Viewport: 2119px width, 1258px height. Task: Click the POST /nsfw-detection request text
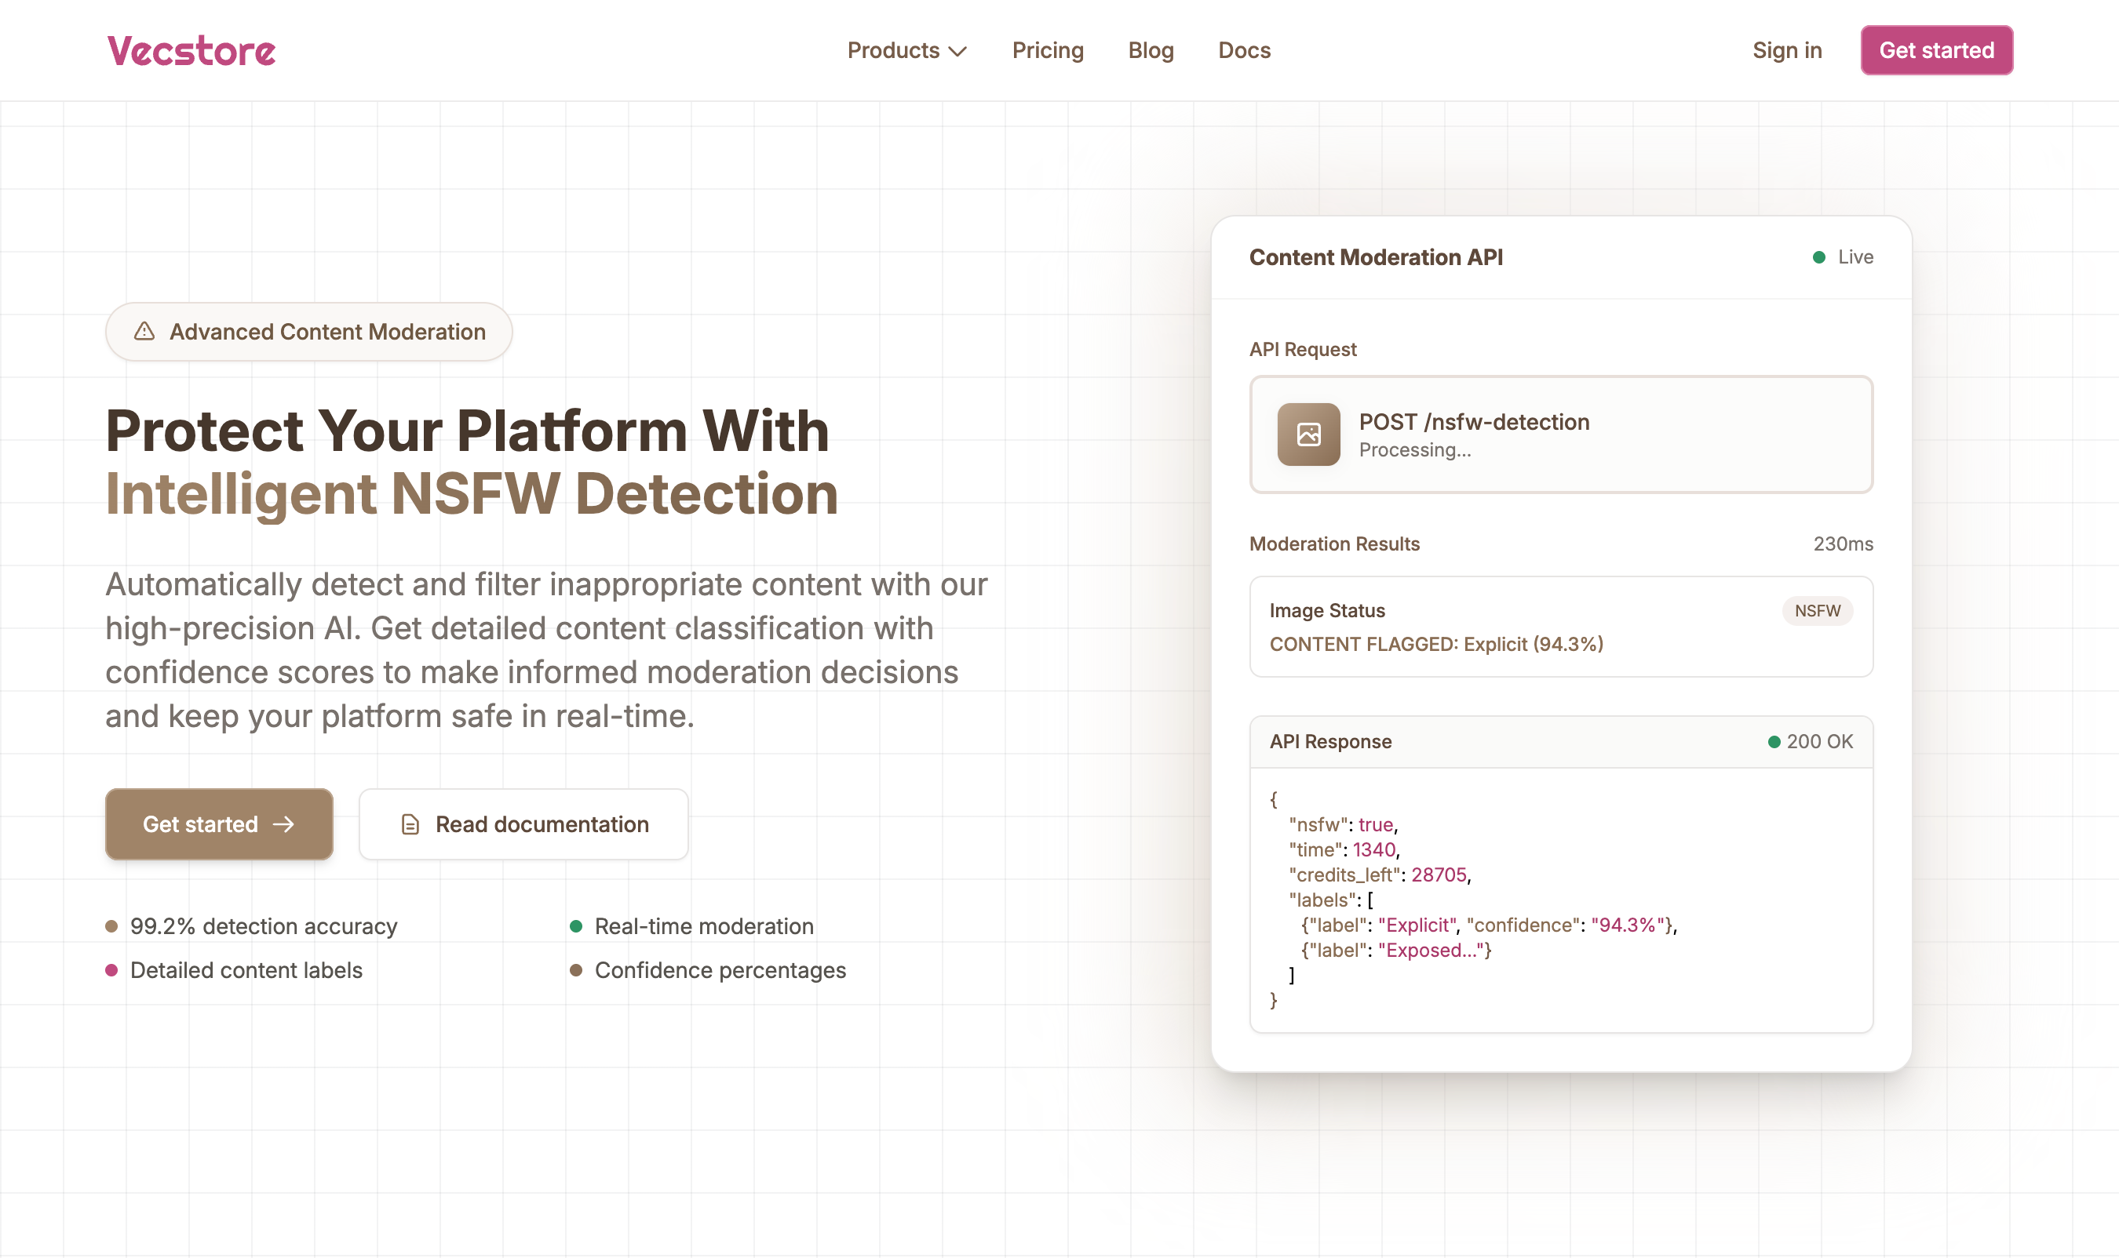click(1473, 421)
